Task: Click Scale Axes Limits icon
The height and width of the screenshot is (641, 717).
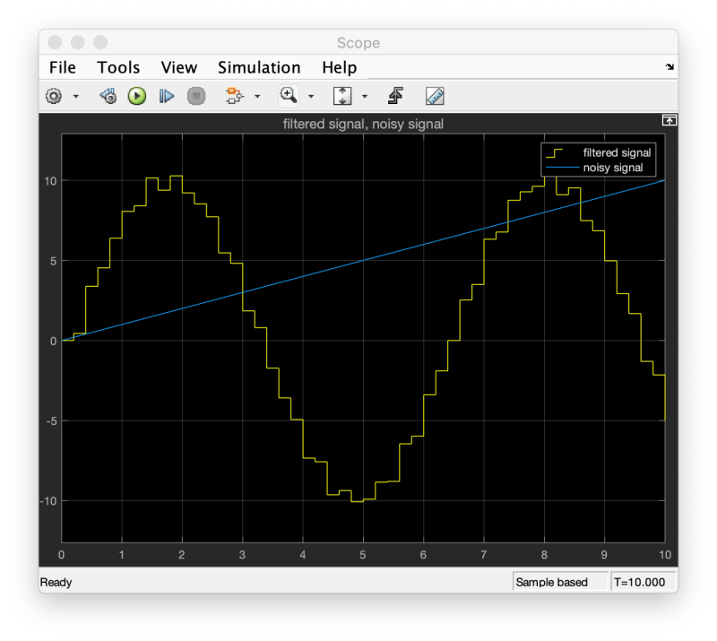Action: click(x=342, y=96)
